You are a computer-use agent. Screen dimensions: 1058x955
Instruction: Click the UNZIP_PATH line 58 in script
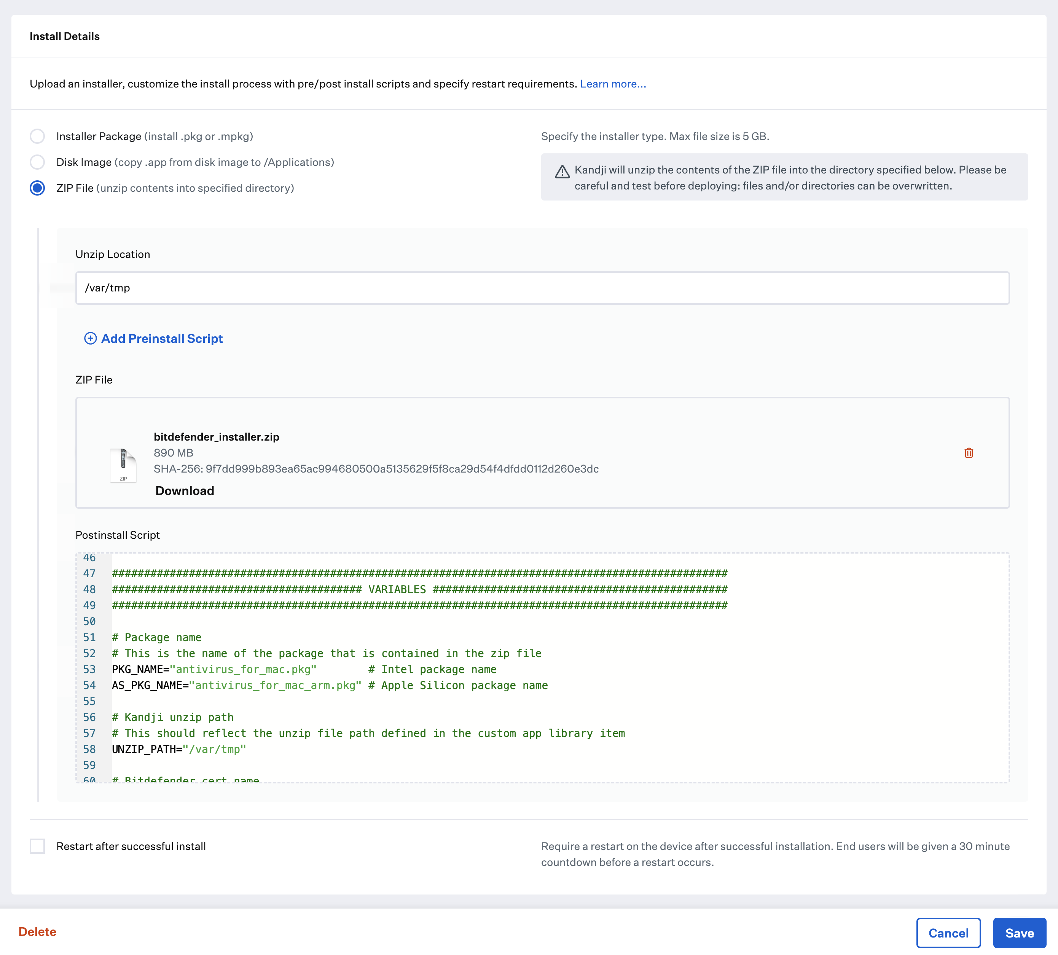point(179,749)
